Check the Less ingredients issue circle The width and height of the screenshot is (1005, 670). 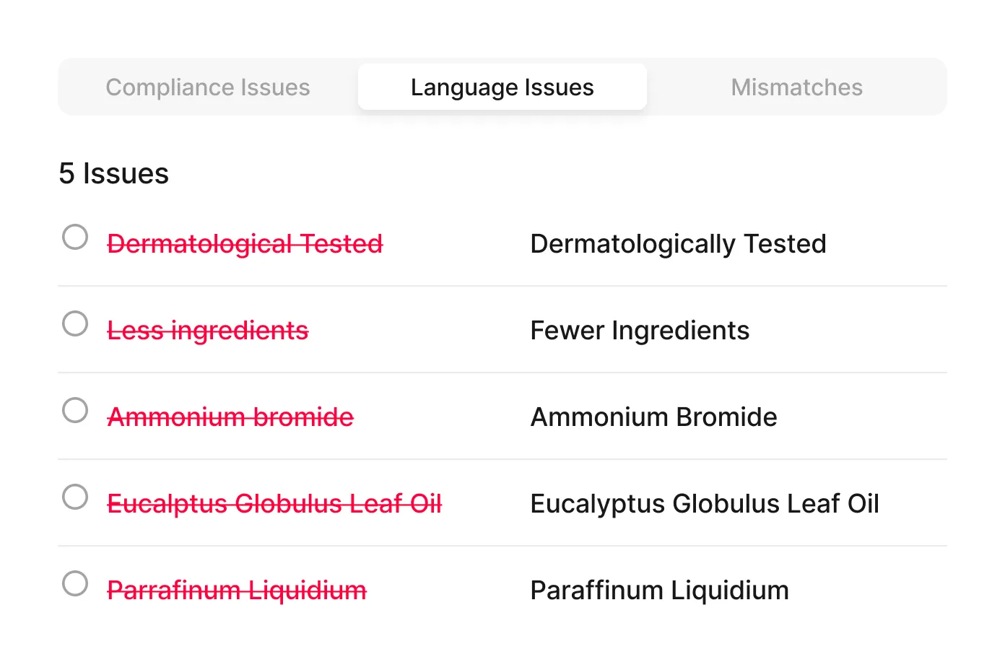pyautogui.click(x=74, y=323)
